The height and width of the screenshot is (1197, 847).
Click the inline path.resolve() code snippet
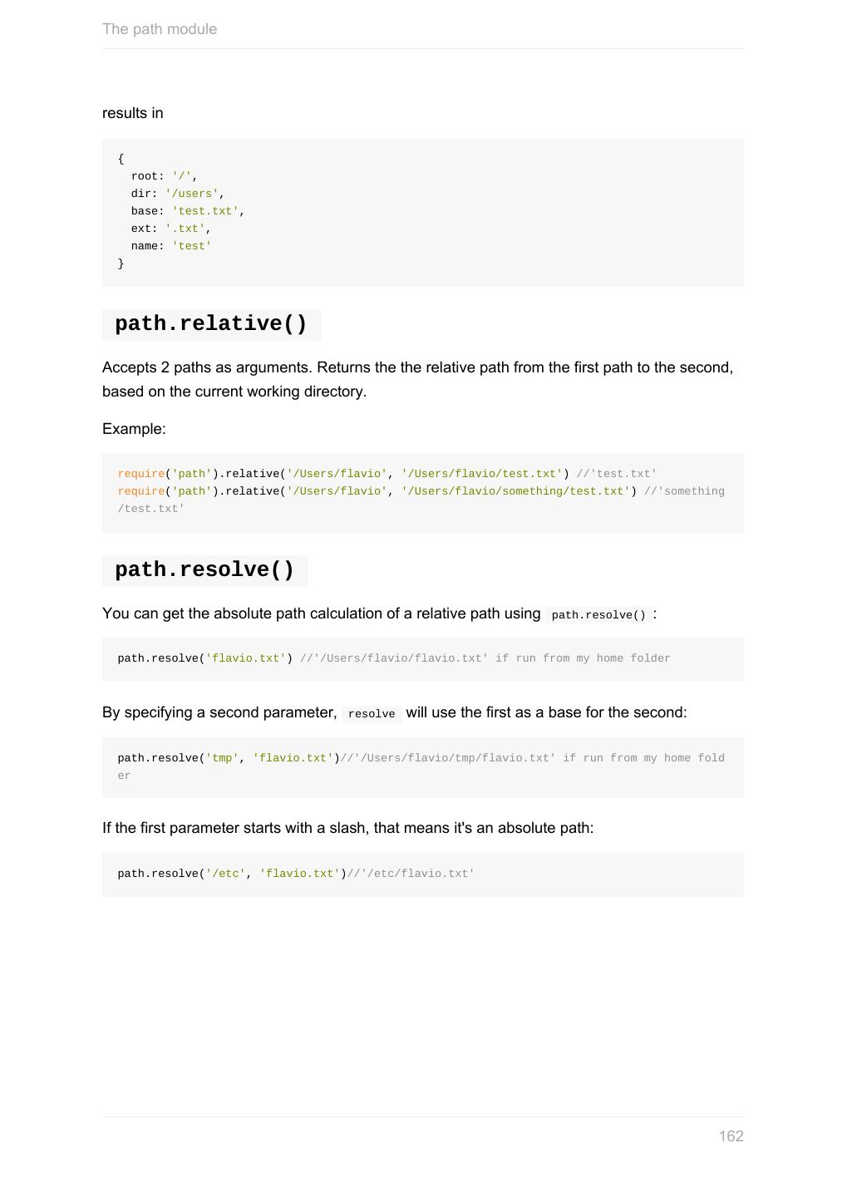tap(598, 615)
